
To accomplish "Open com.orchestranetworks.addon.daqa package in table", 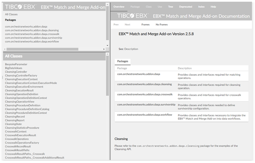I will click(x=139, y=74).
